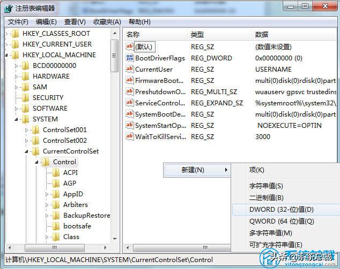Click the SYSTEM folder icon
Viewport: 340px width, 269px height.
pos(25,119)
